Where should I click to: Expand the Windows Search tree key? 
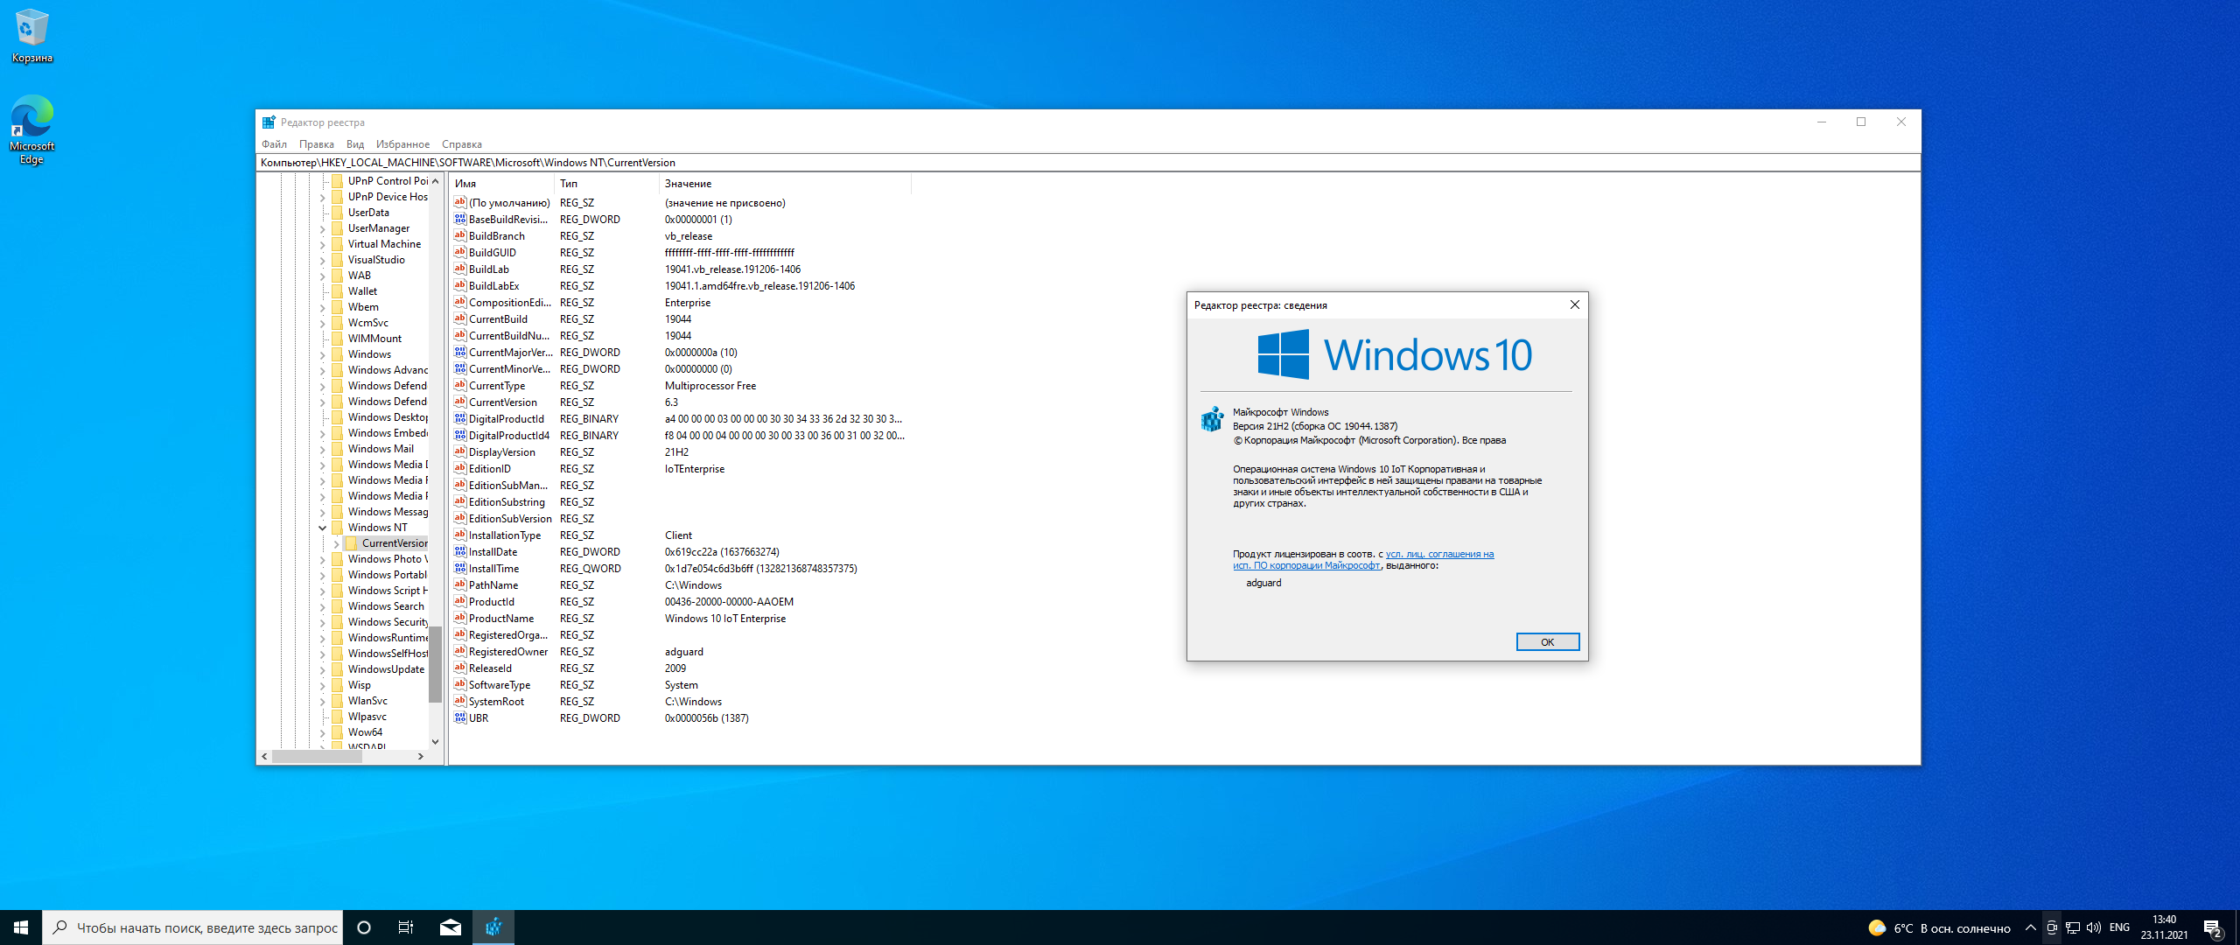[x=323, y=606]
